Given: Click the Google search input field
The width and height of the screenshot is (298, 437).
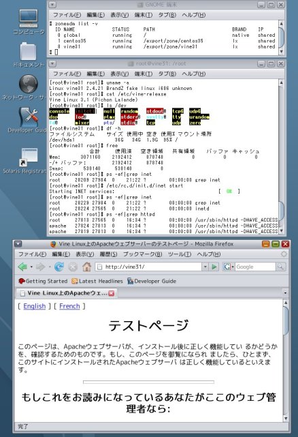Looking at the screenshot, I should coord(255,267).
